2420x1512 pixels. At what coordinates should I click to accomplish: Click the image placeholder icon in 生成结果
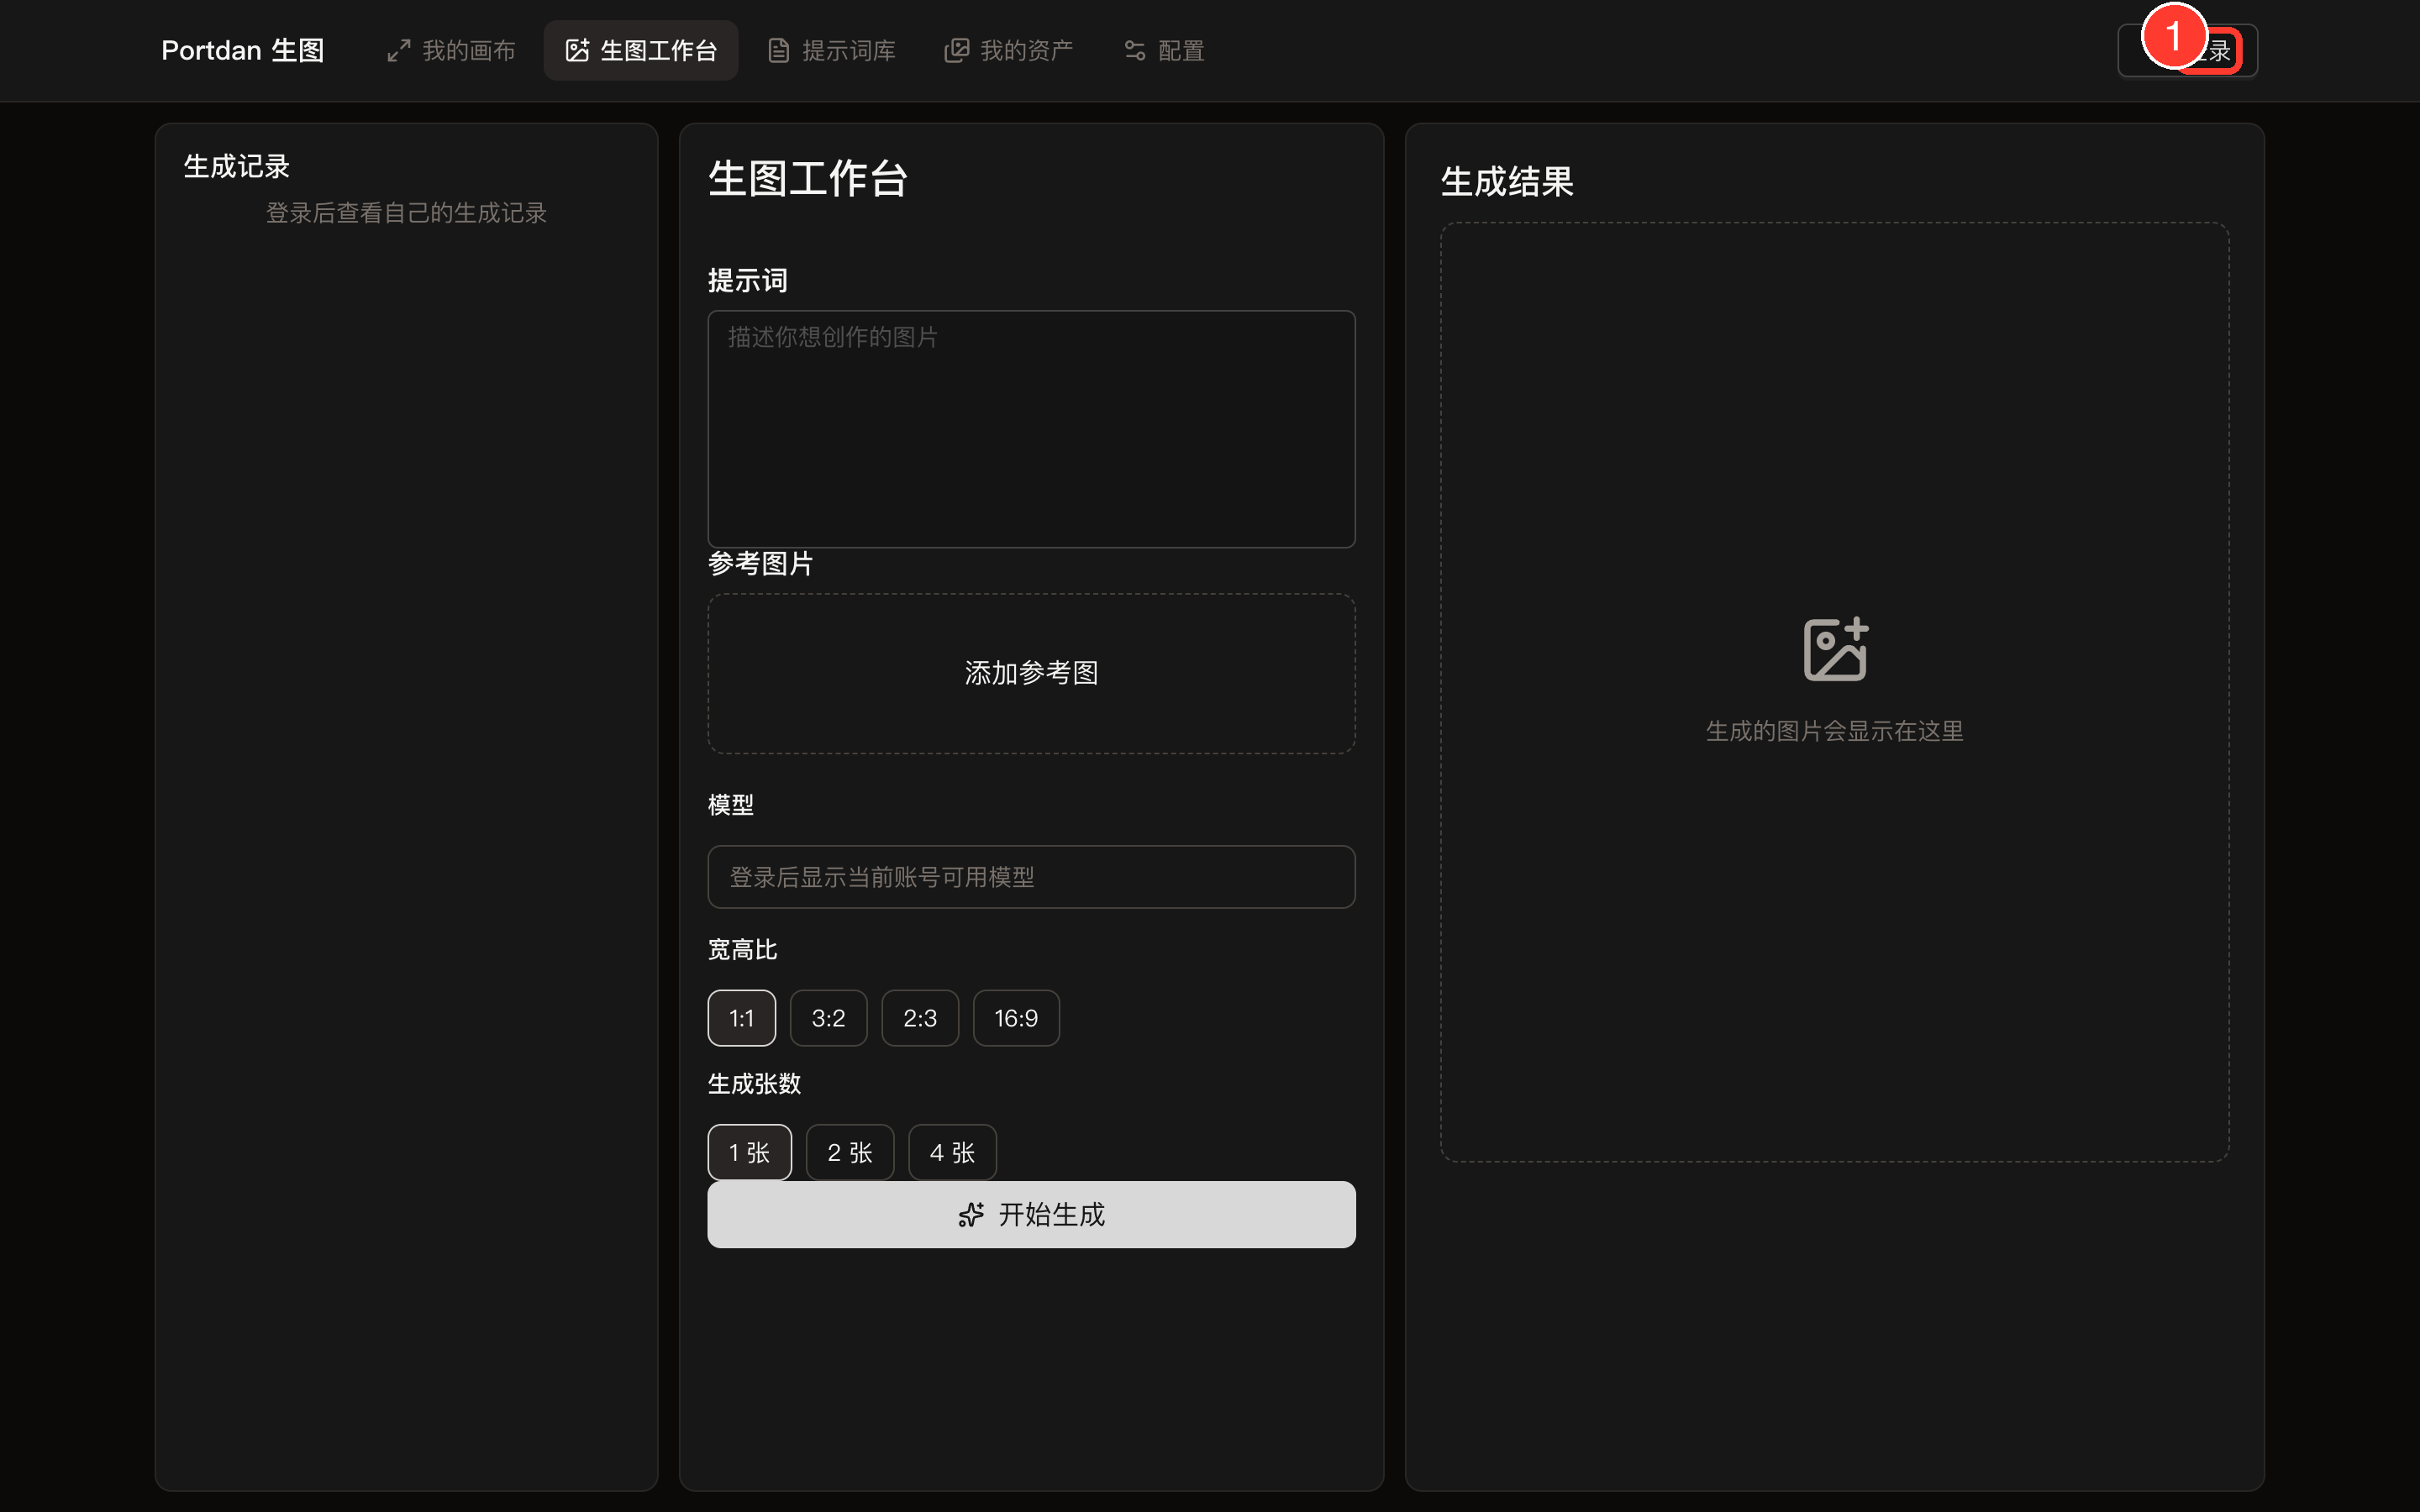click(x=1835, y=649)
